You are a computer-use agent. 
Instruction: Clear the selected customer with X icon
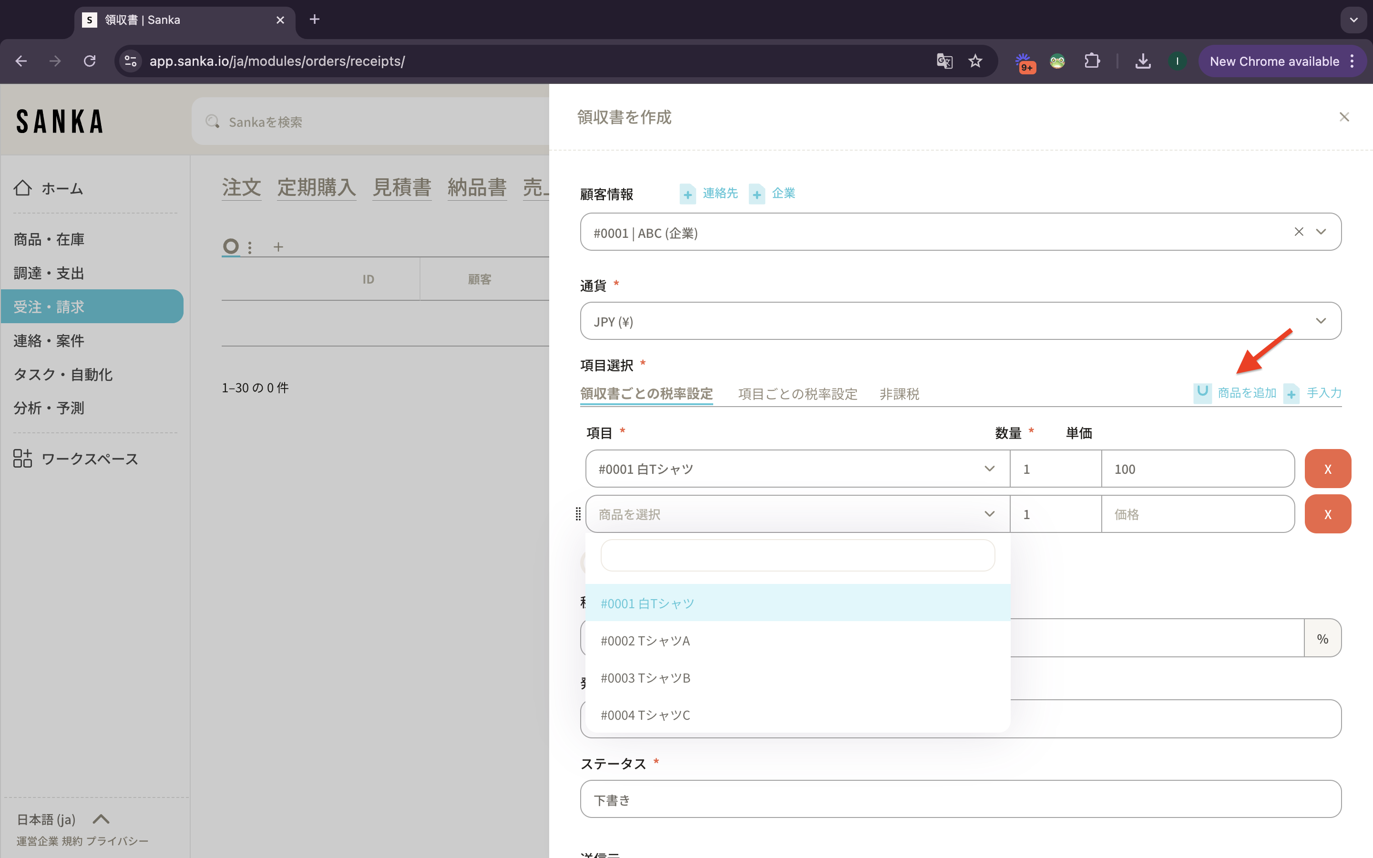(x=1299, y=232)
